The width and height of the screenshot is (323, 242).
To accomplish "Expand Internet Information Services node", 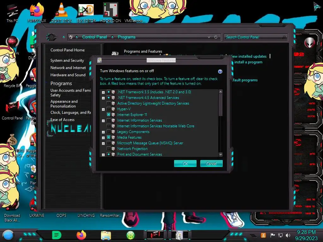I will tap(103, 121).
